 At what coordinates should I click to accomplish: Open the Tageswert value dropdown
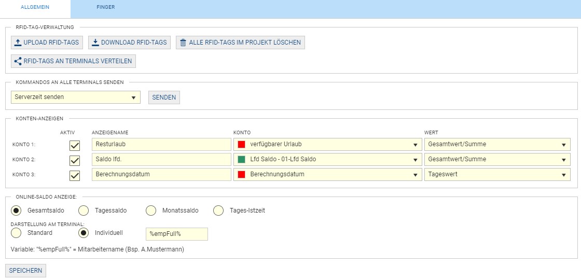pos(497,175)
